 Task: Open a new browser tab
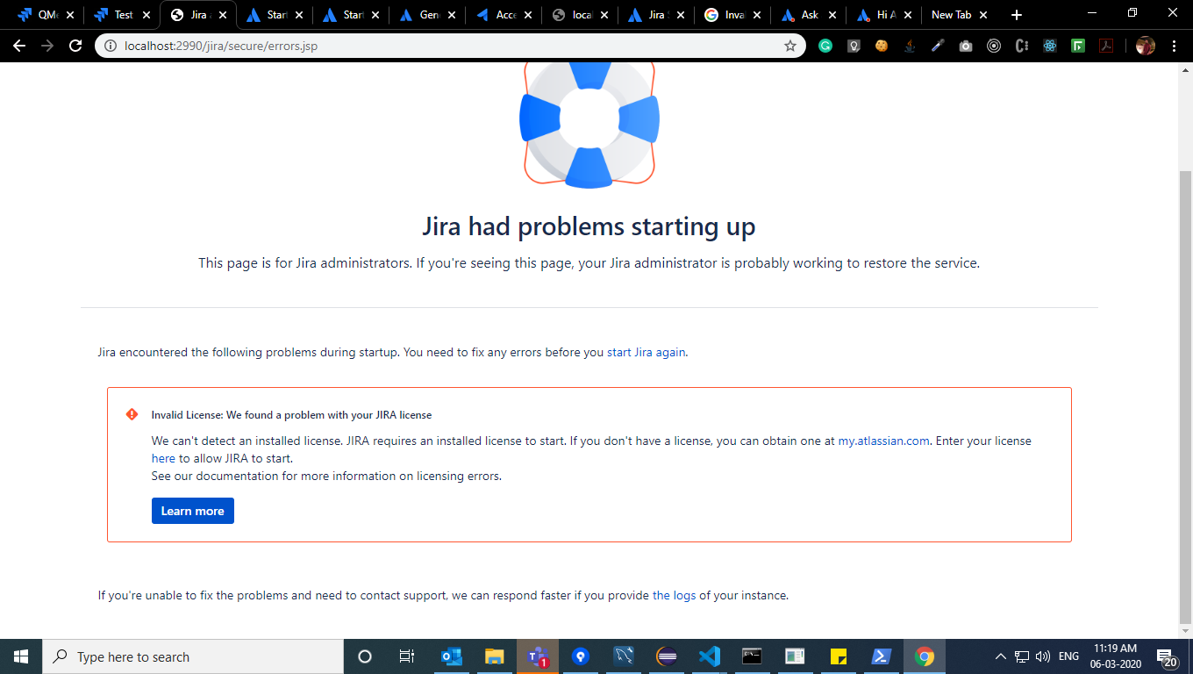[x=1017, y=15]
